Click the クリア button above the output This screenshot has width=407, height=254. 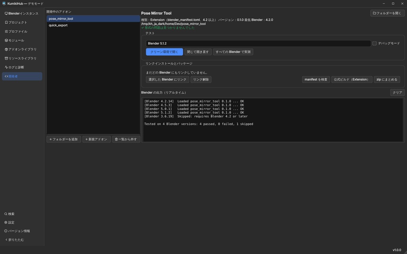[x=397, y=93]
